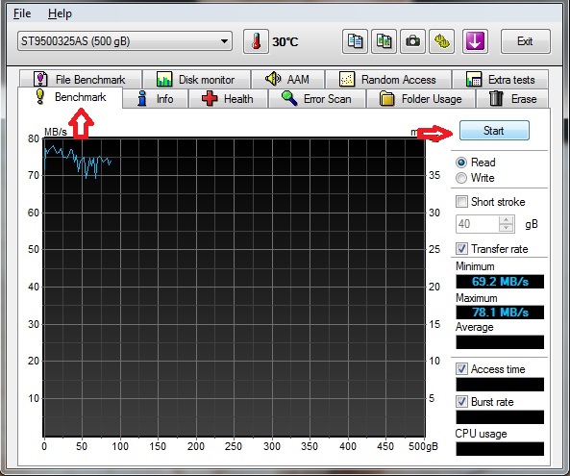Uncheck the Transfer rate checkbox

[x=461, y=249]
